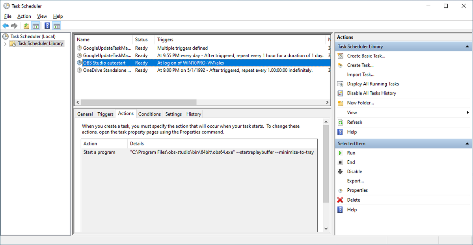Expand the Task Scheduler Library tree node

5,44
